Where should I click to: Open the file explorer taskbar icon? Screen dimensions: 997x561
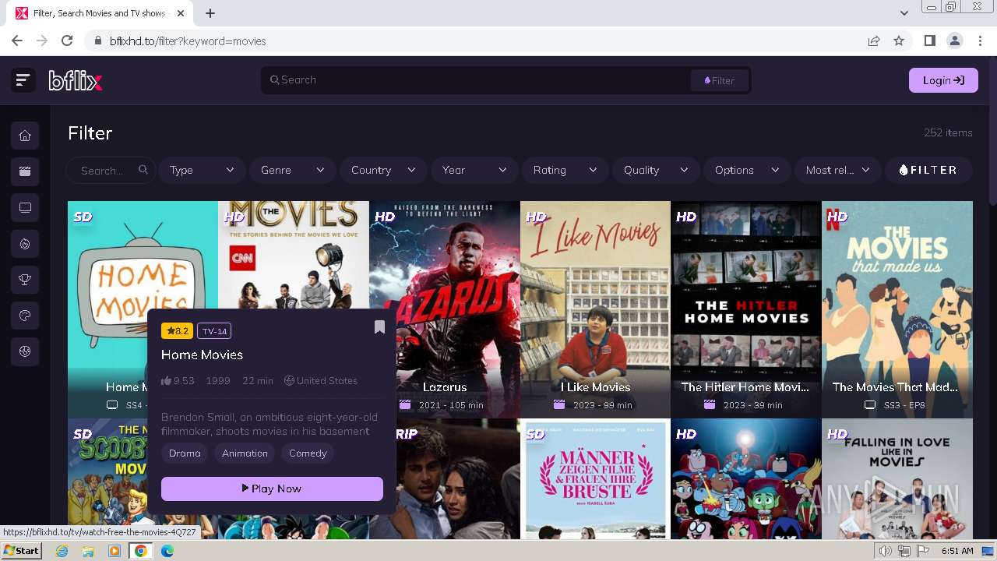pos(88,551)
